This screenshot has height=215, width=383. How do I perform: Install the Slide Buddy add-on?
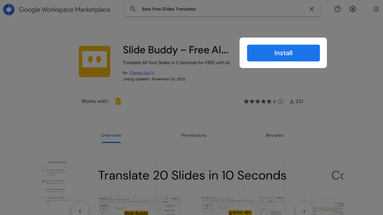[284, 53]
